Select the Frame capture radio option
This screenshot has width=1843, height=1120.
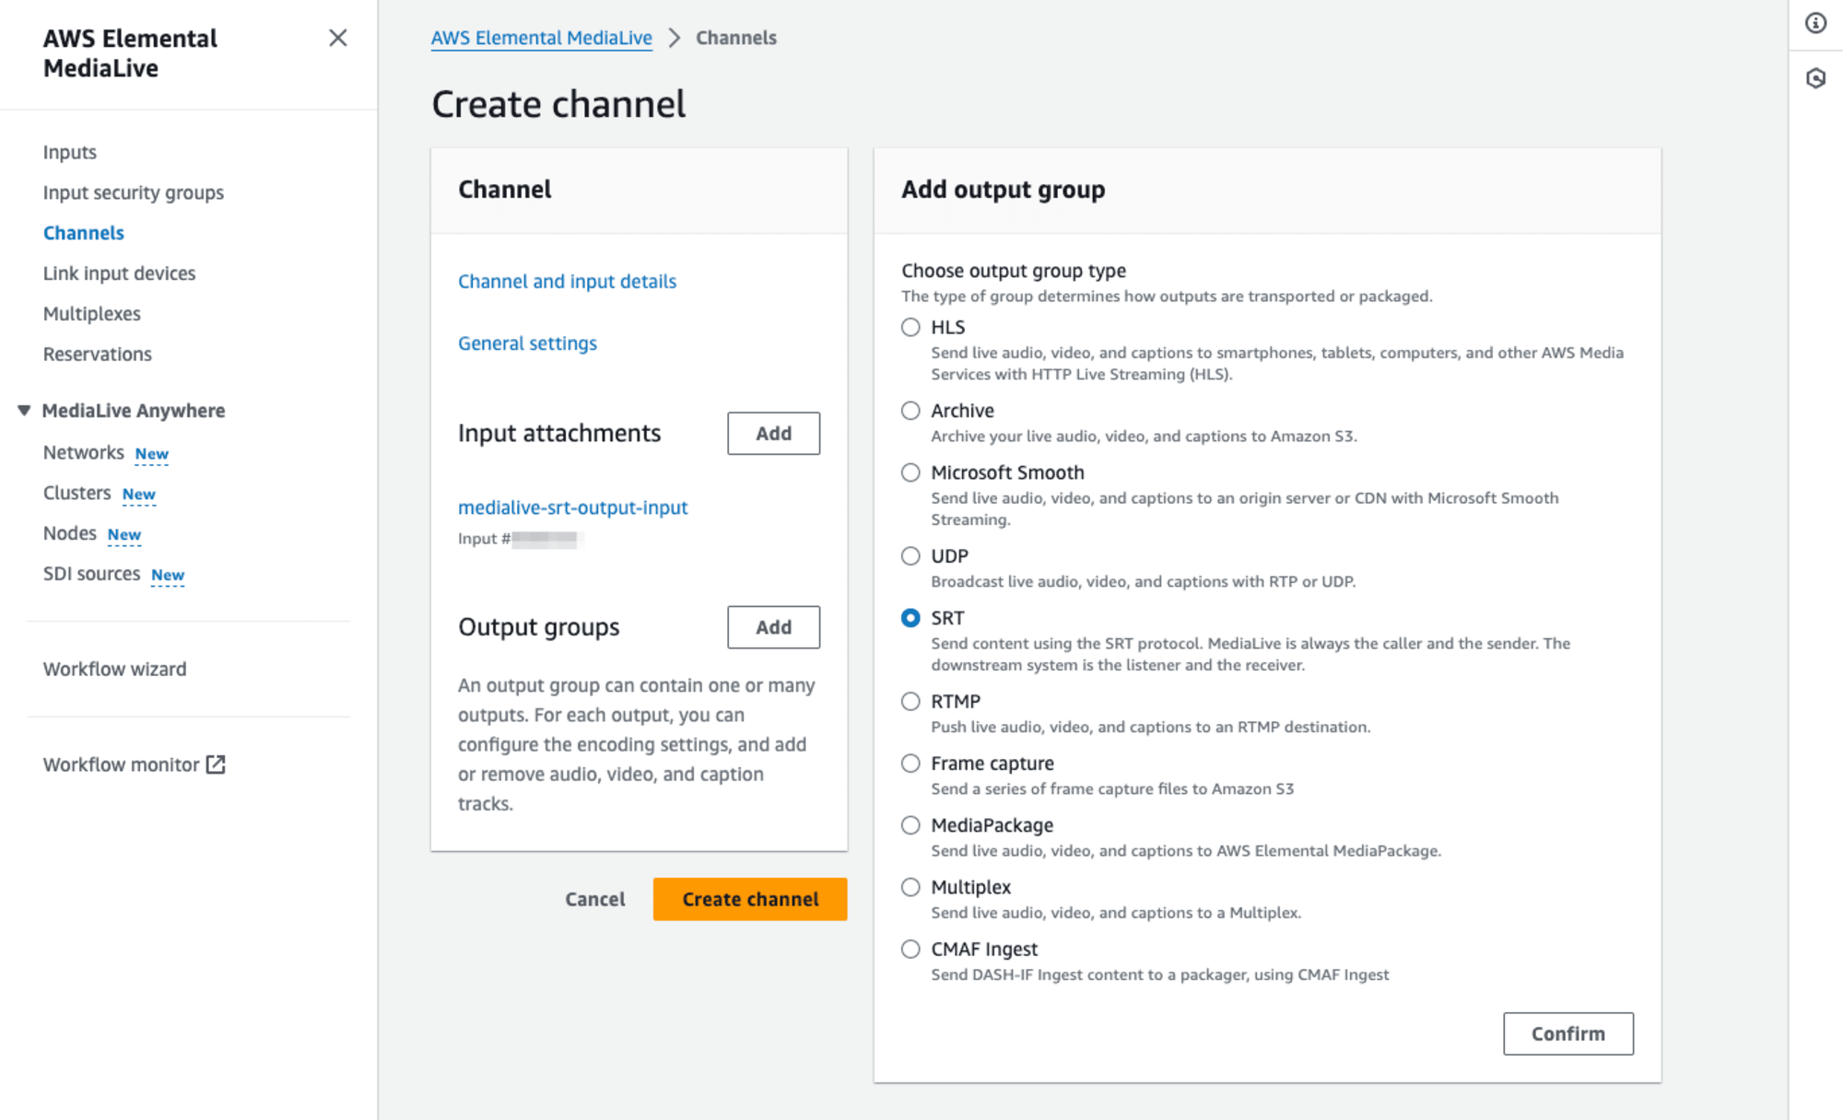tap(910, 764)
